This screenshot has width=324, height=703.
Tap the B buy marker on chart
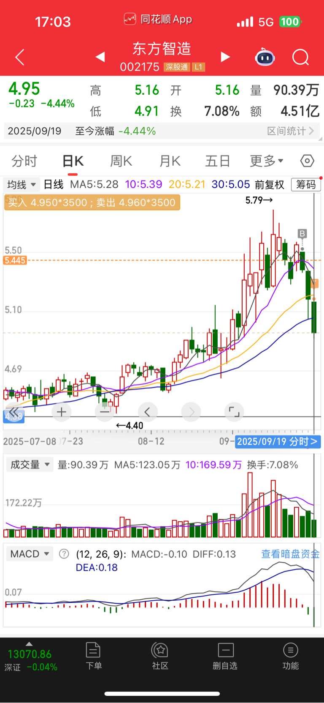tap(302, 233)
